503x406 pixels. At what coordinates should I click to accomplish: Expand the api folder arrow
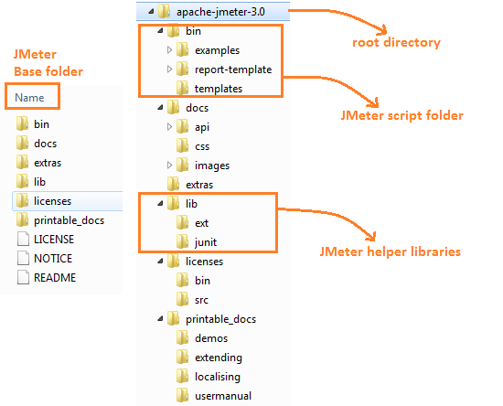(x=170, y=127)
